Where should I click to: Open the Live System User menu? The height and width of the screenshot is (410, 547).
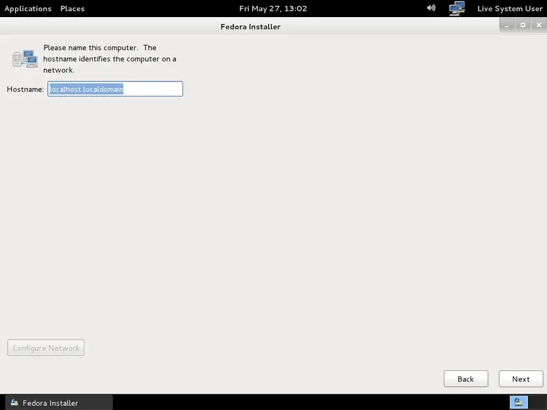[509, 8]
